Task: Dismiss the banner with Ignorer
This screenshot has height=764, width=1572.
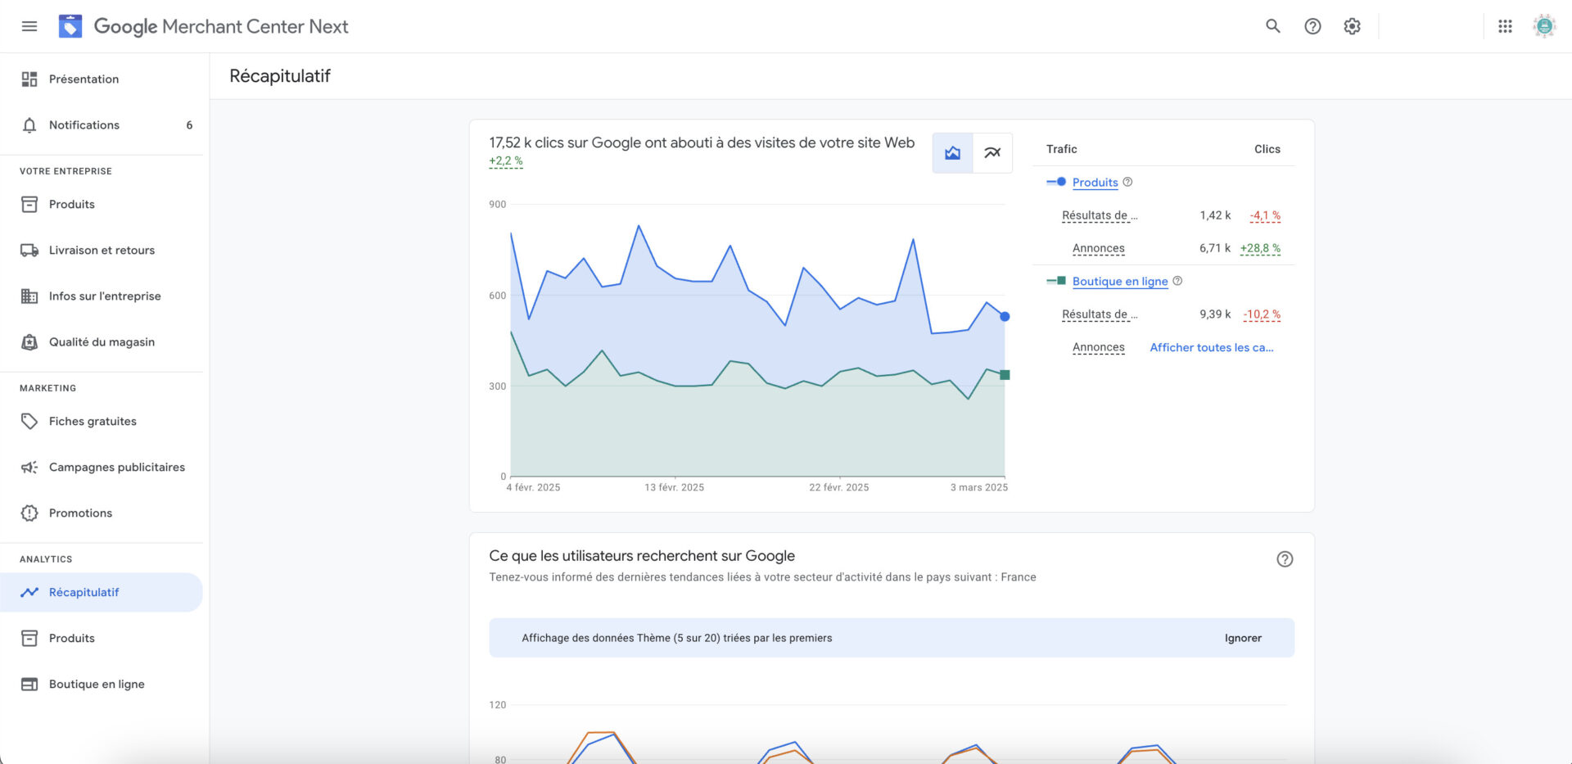Action: pyautogui.click(x=1243, y=638)
